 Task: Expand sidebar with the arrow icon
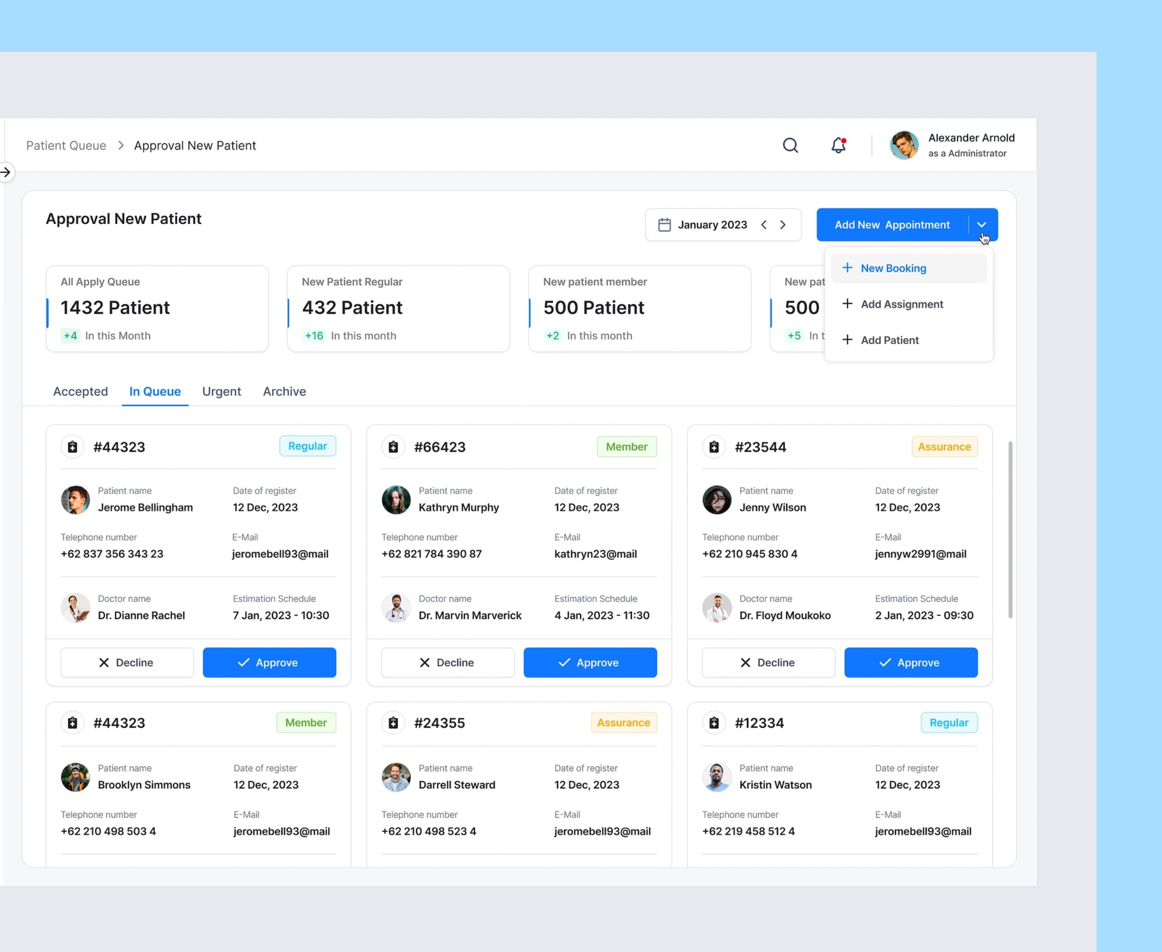[6, 172]
